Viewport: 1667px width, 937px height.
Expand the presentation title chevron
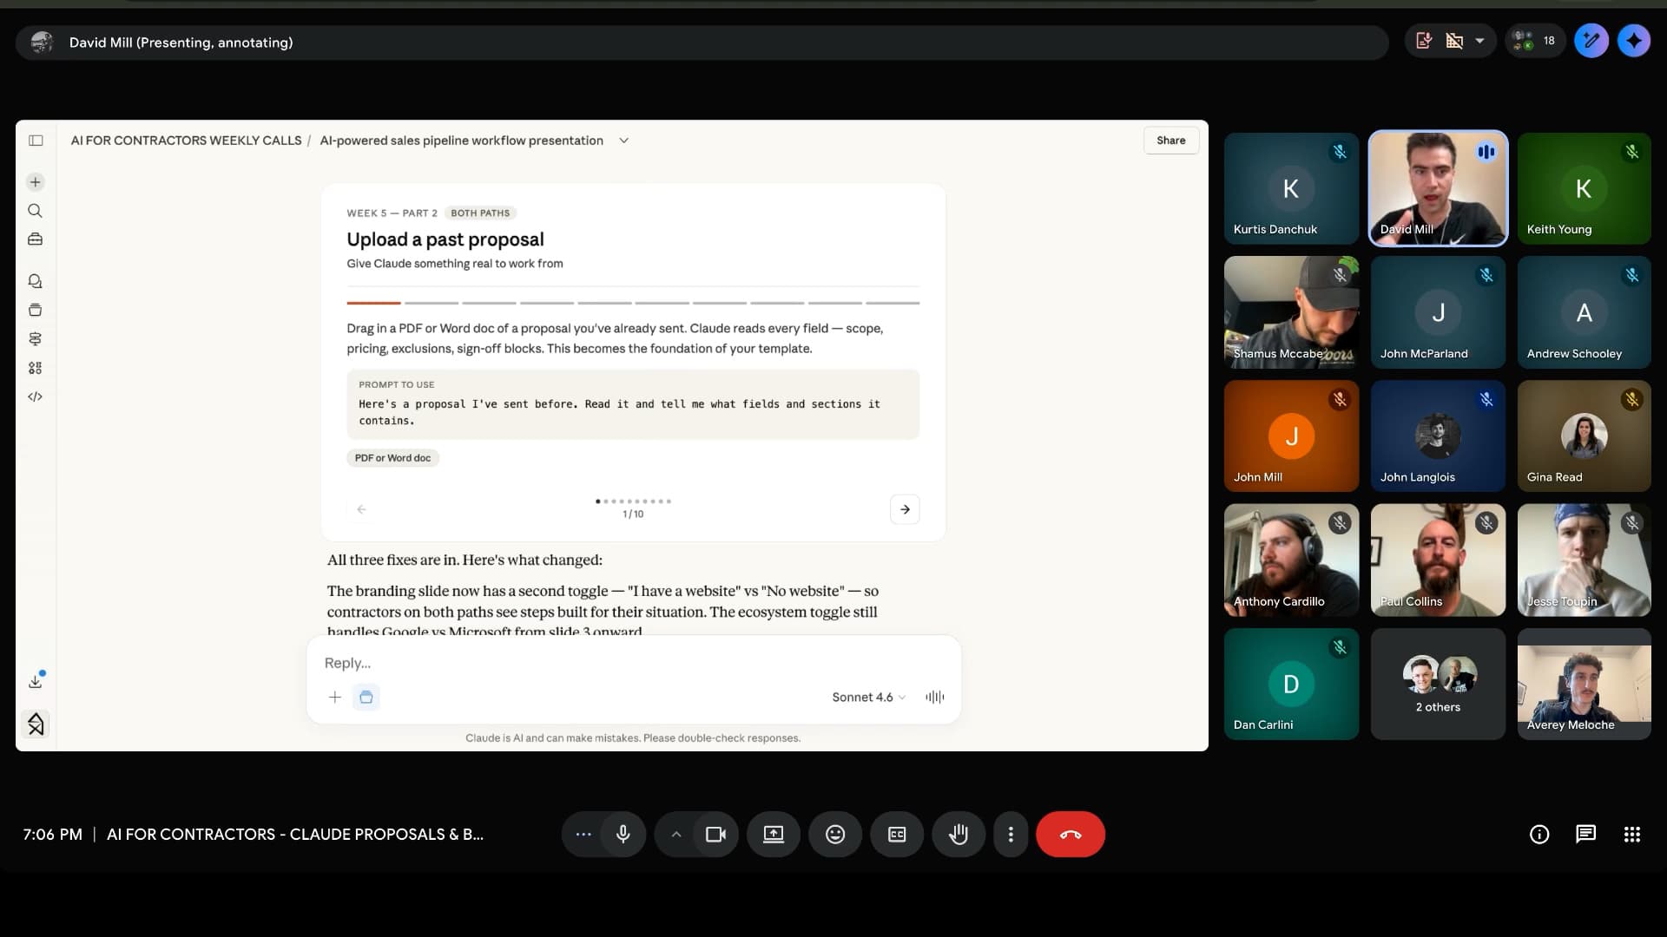624,140
